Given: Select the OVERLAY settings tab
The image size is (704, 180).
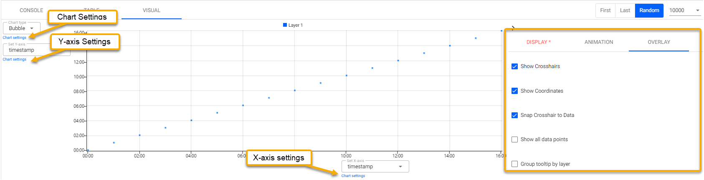Looking at the screenshot, I should point(659,42).
